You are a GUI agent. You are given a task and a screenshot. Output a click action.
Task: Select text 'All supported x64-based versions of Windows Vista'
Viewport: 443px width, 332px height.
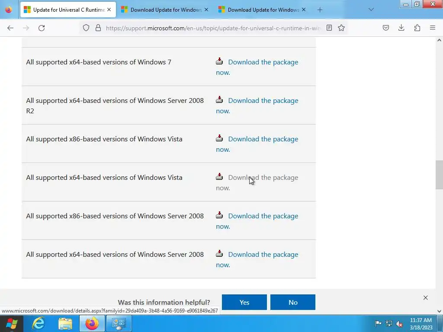104,178
